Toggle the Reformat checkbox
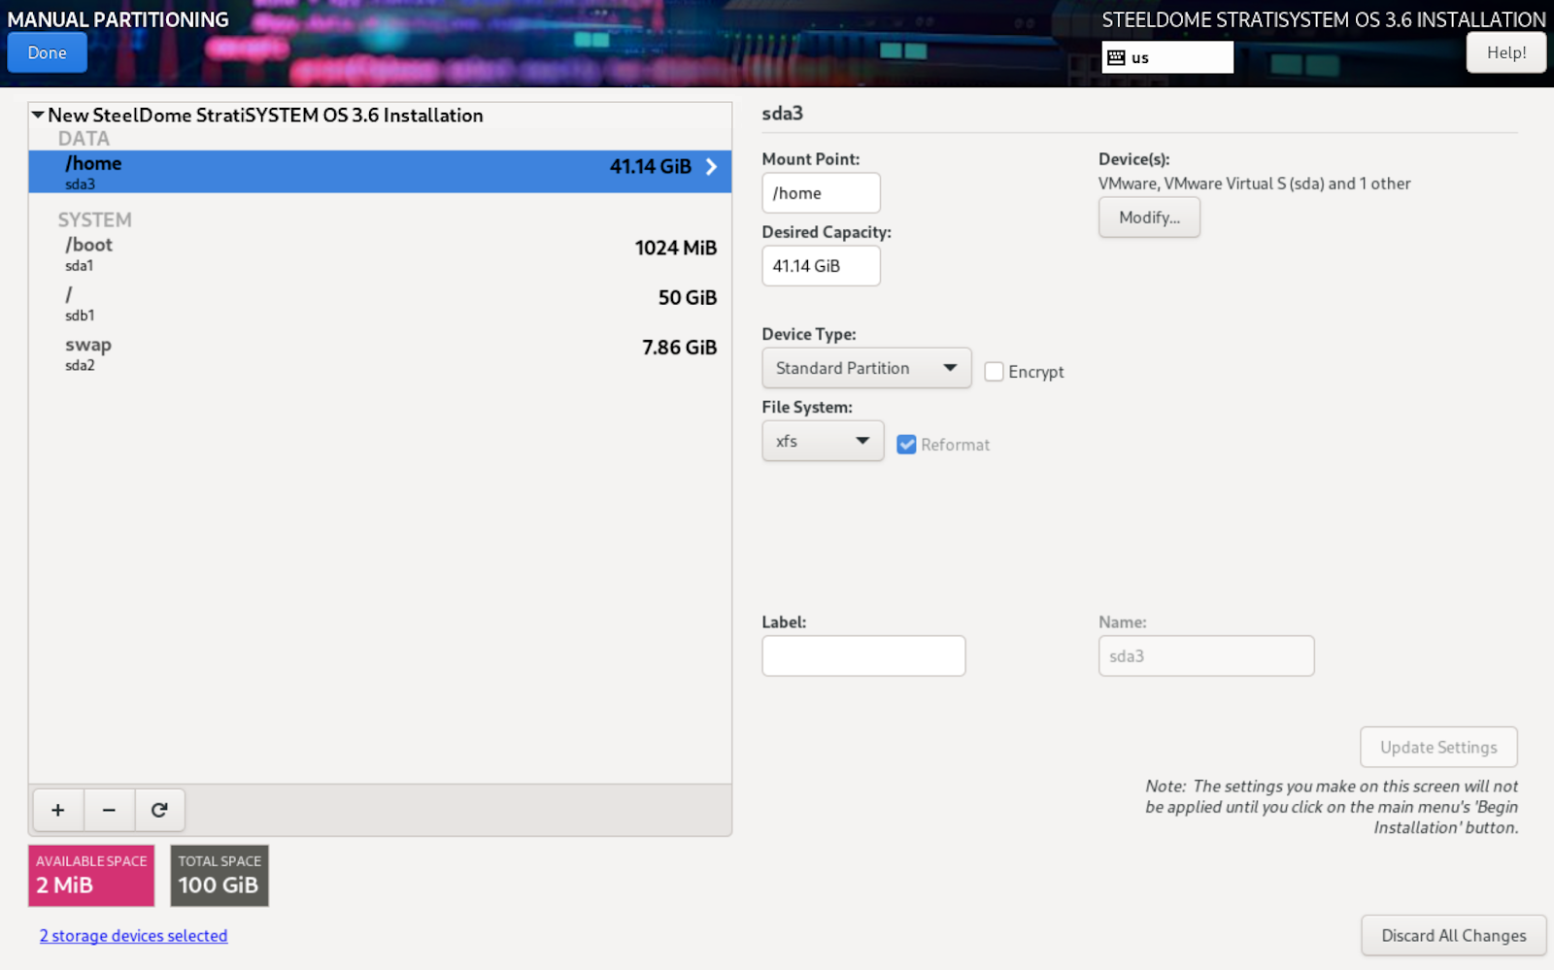 [x=906, y=445]
